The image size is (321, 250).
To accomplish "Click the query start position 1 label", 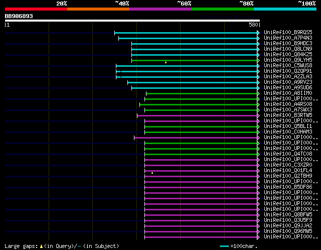I will pos(8,25).
